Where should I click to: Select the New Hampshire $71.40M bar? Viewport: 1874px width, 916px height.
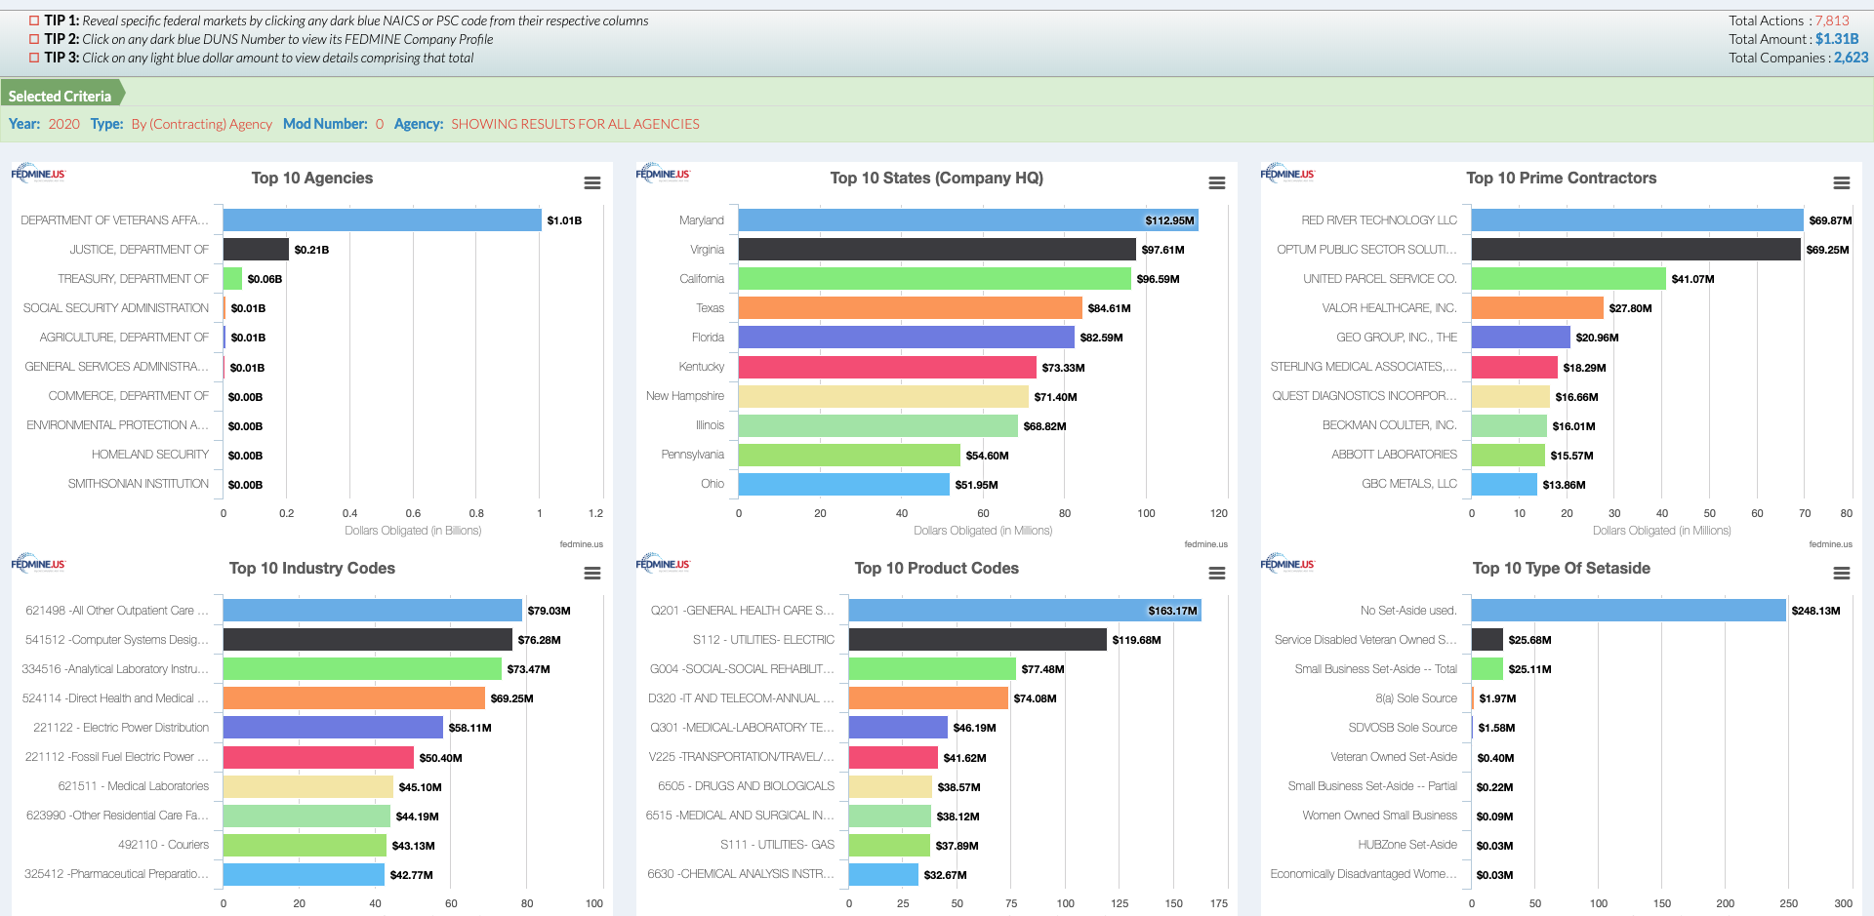coord(883,396)
